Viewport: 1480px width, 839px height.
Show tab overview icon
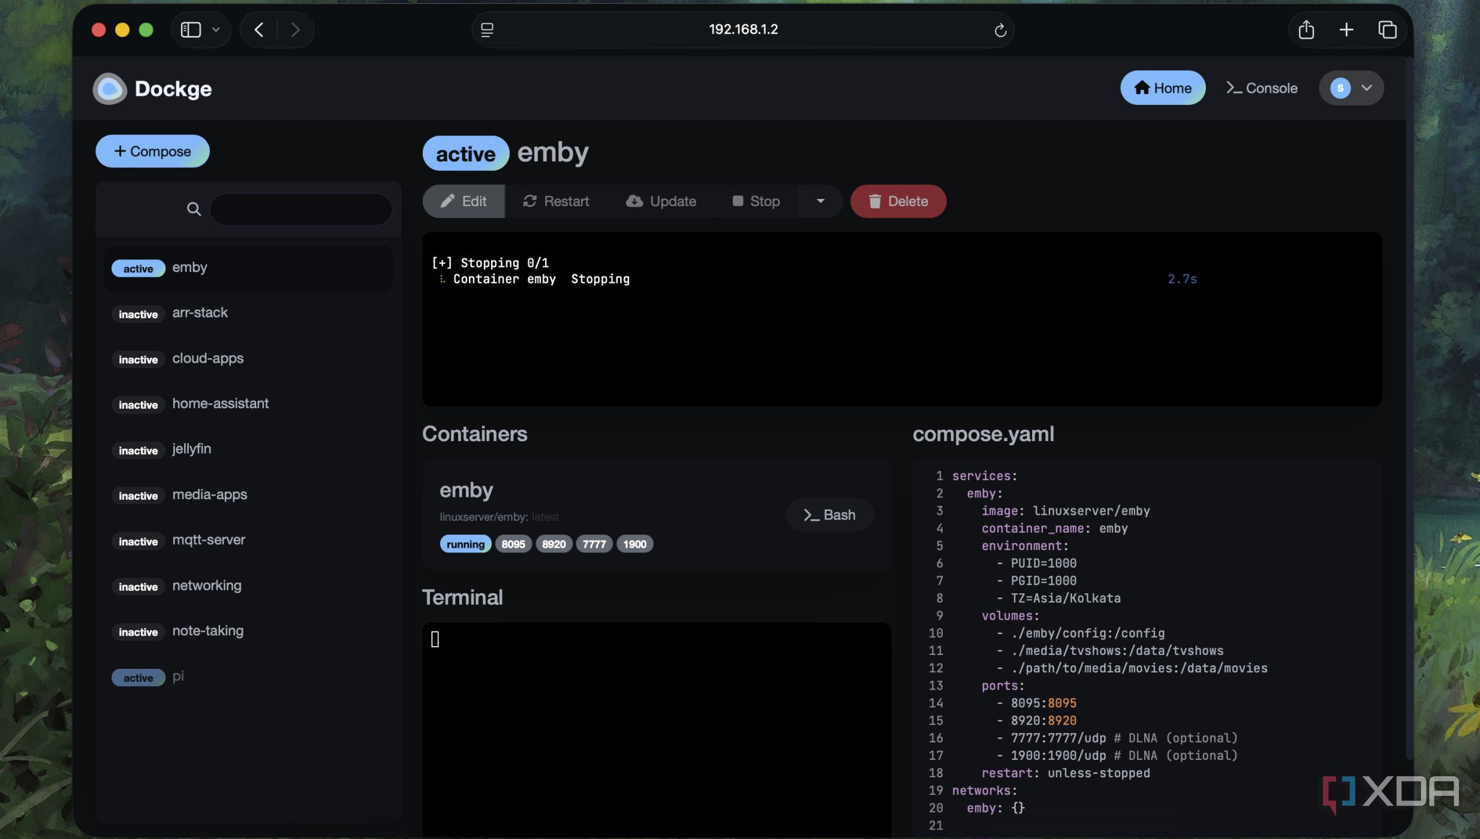1387,29
